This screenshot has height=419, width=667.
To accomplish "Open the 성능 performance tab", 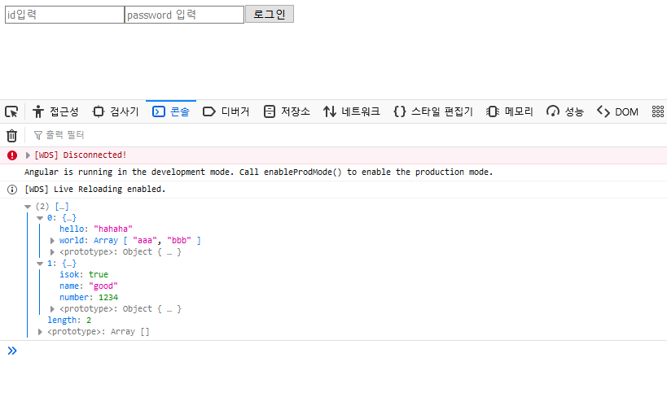I will click(x=565, y=111).
